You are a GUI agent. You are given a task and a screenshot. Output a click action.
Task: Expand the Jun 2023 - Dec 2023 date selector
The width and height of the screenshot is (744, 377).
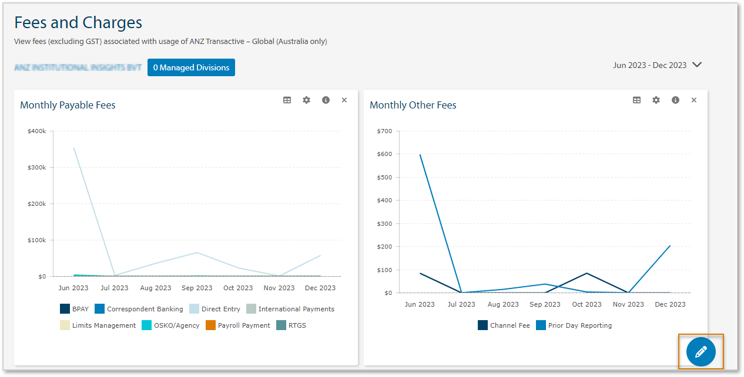click(x=658, y=65)
